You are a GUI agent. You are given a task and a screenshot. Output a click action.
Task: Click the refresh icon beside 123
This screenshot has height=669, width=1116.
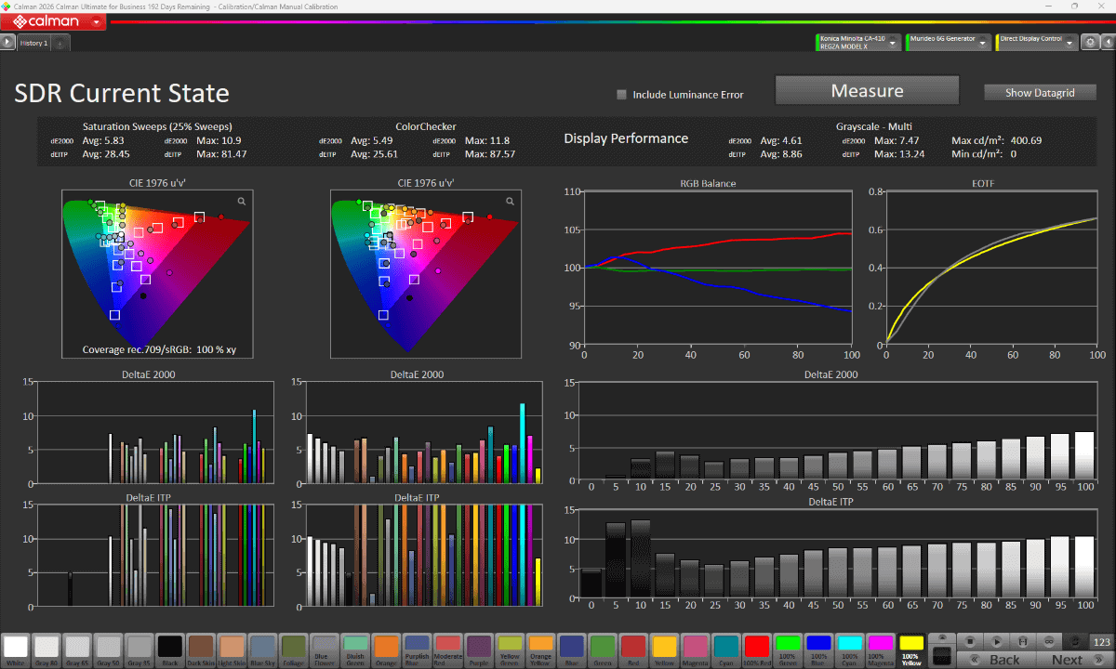[1077, 641]
